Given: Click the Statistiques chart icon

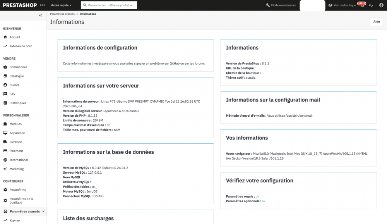Looking at the screenshot, I should pyautogui.click(x=5, y=103).
